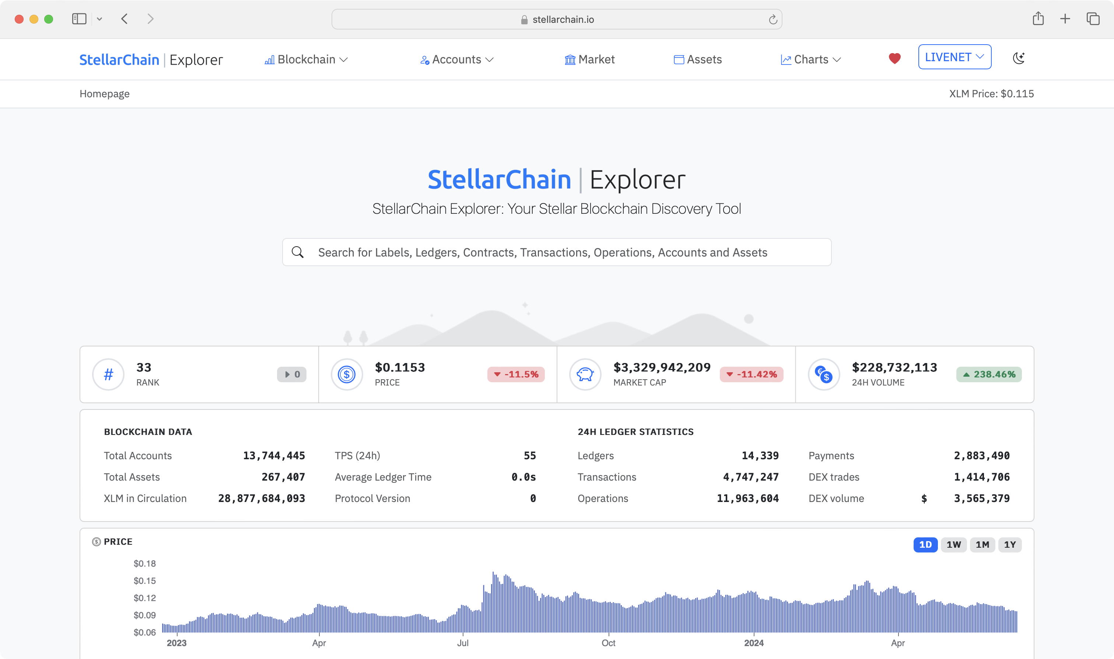Click the StellarChain Explorer logo link
Viewport: 1114px width, 659px height.
click(x=151, y=59)
